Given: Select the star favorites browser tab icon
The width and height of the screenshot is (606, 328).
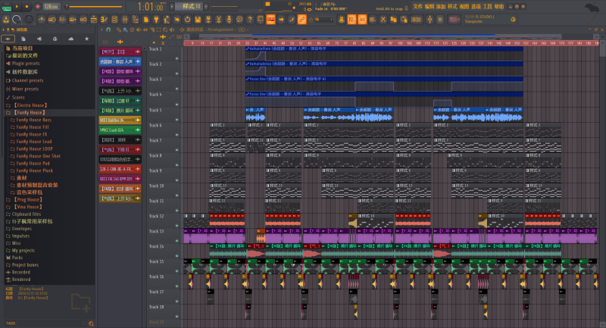Looking at the screenshot, I should 86,38.
